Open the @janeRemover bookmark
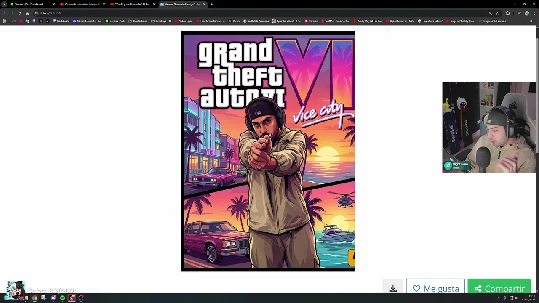This screenshot has width=539, height=303. point(399,21)
